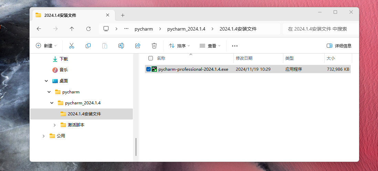Click the Share icon in toolbar
378x171 pixels.
point(138,46)
